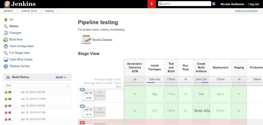Click the Pipeline Syntax help icon
263x125 pixels.
[6, 66]
